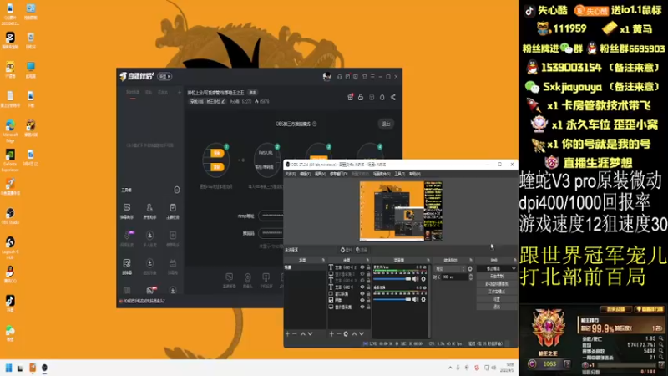Toggle visibility eye of 文本 (GDI+) 2 source

(x=362, y=267)
